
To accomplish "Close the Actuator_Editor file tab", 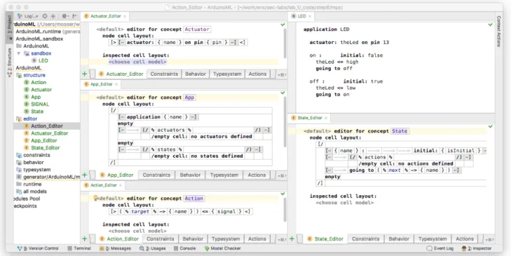I will pos(125,16).
